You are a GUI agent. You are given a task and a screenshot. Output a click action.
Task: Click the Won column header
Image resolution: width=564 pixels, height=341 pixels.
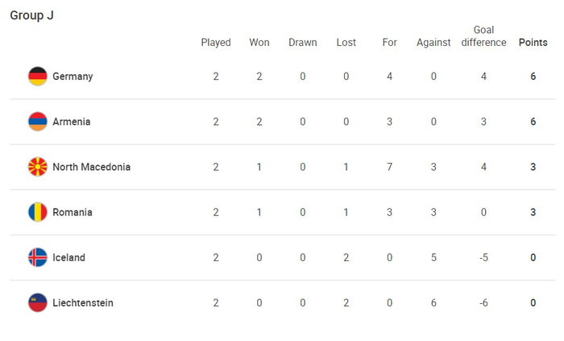point(259,43)
